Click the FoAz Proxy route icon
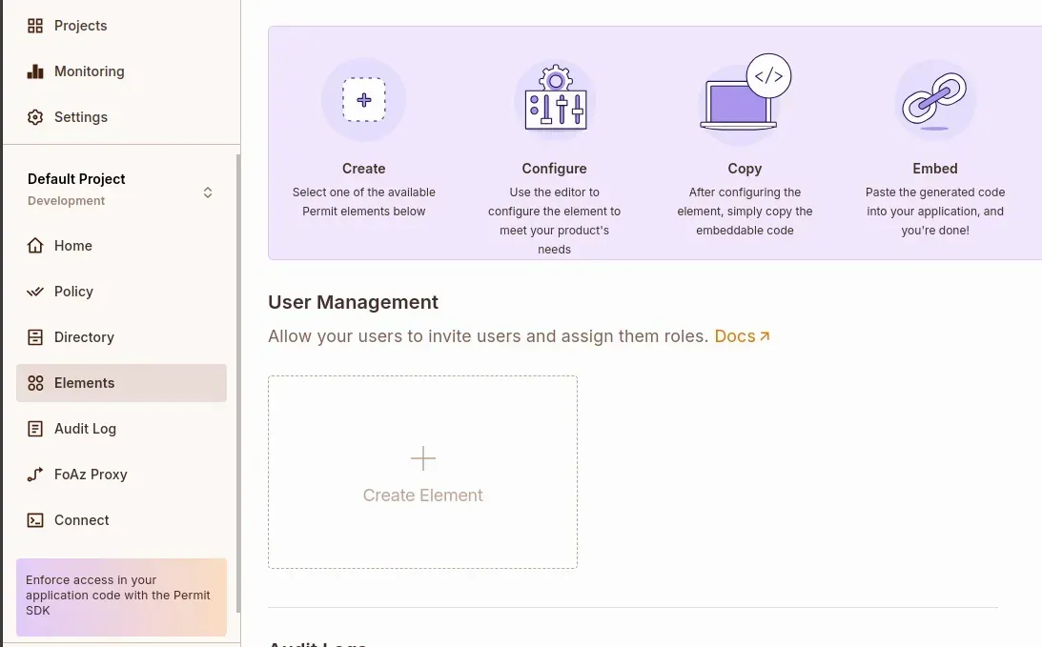 (35, 475)
